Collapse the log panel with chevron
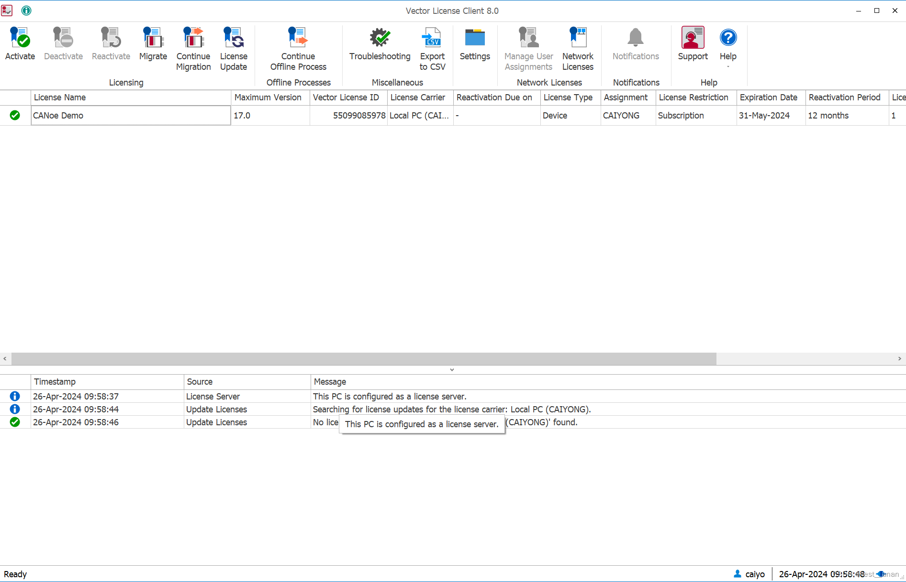Image resolution: width=906 pixels, height=582 pixels. click(452, 369)
